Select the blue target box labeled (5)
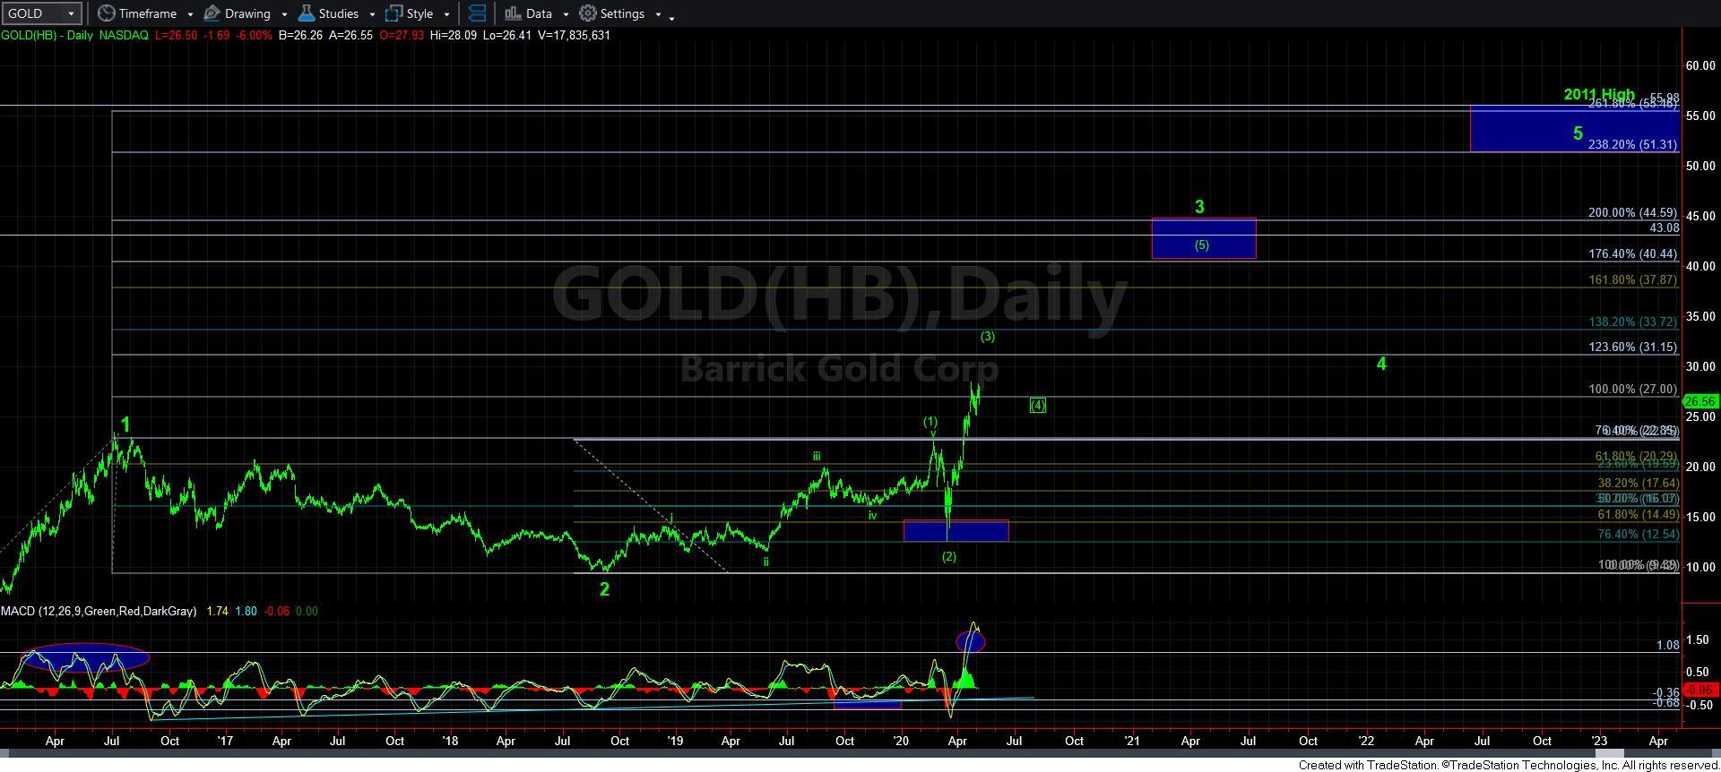 (1203, 239)
